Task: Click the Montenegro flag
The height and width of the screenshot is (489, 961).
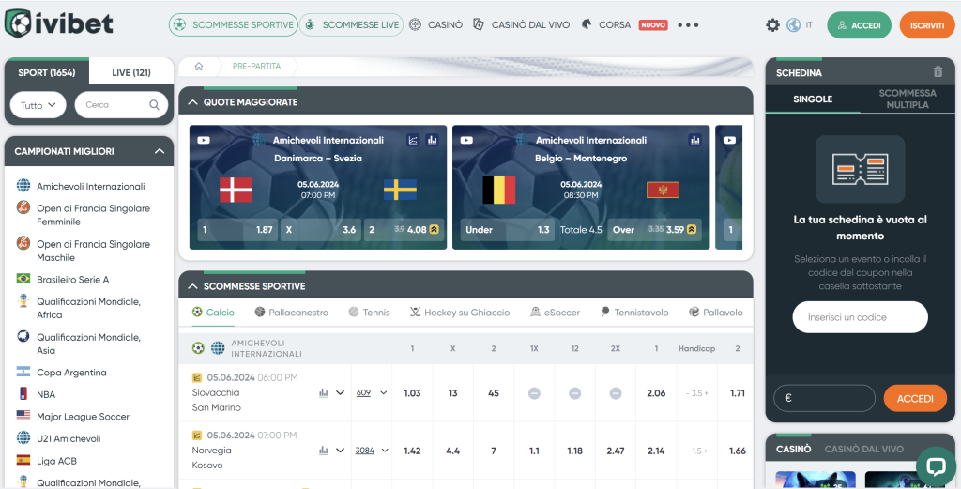Action: (664, 190)
